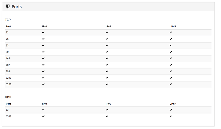Click IPv6 checkmark for TCP port 993
Screen dimensions: 221x129
click(107, 71)
